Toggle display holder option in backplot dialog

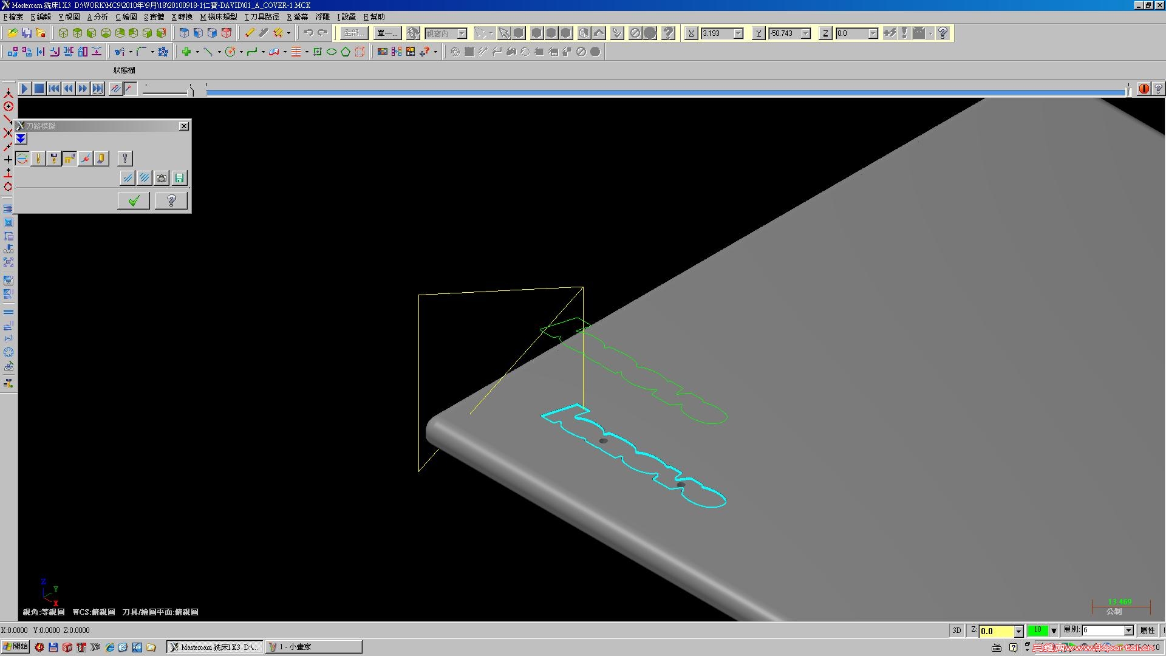point(54,159)
